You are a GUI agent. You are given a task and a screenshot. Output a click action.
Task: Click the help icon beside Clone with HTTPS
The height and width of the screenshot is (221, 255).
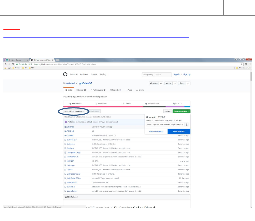[164, 117]
